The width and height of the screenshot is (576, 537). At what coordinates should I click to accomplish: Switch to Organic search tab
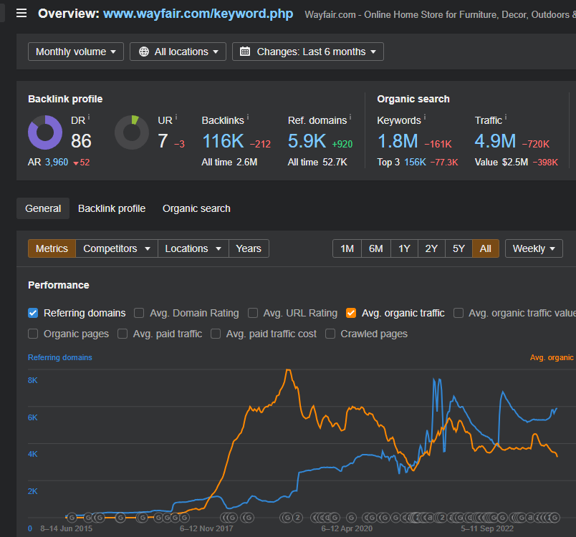pyautogui.click(x=196, y=208)
